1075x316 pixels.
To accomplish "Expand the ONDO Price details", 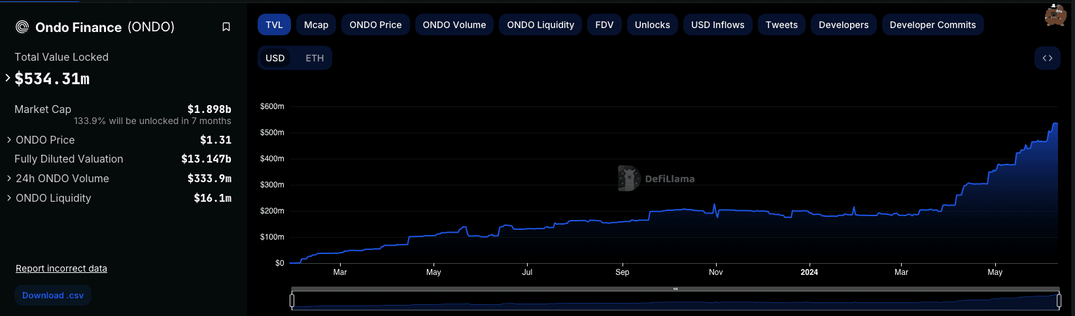I will [9, 140].
